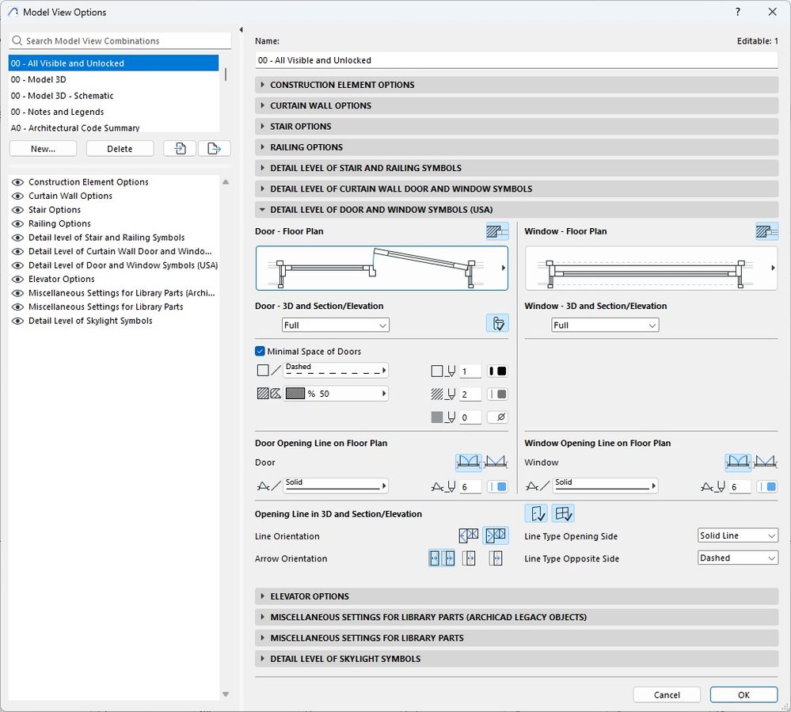Select the second Line Orientation icon
Viewport: 791px width, 712px height.
coord(496,536)
